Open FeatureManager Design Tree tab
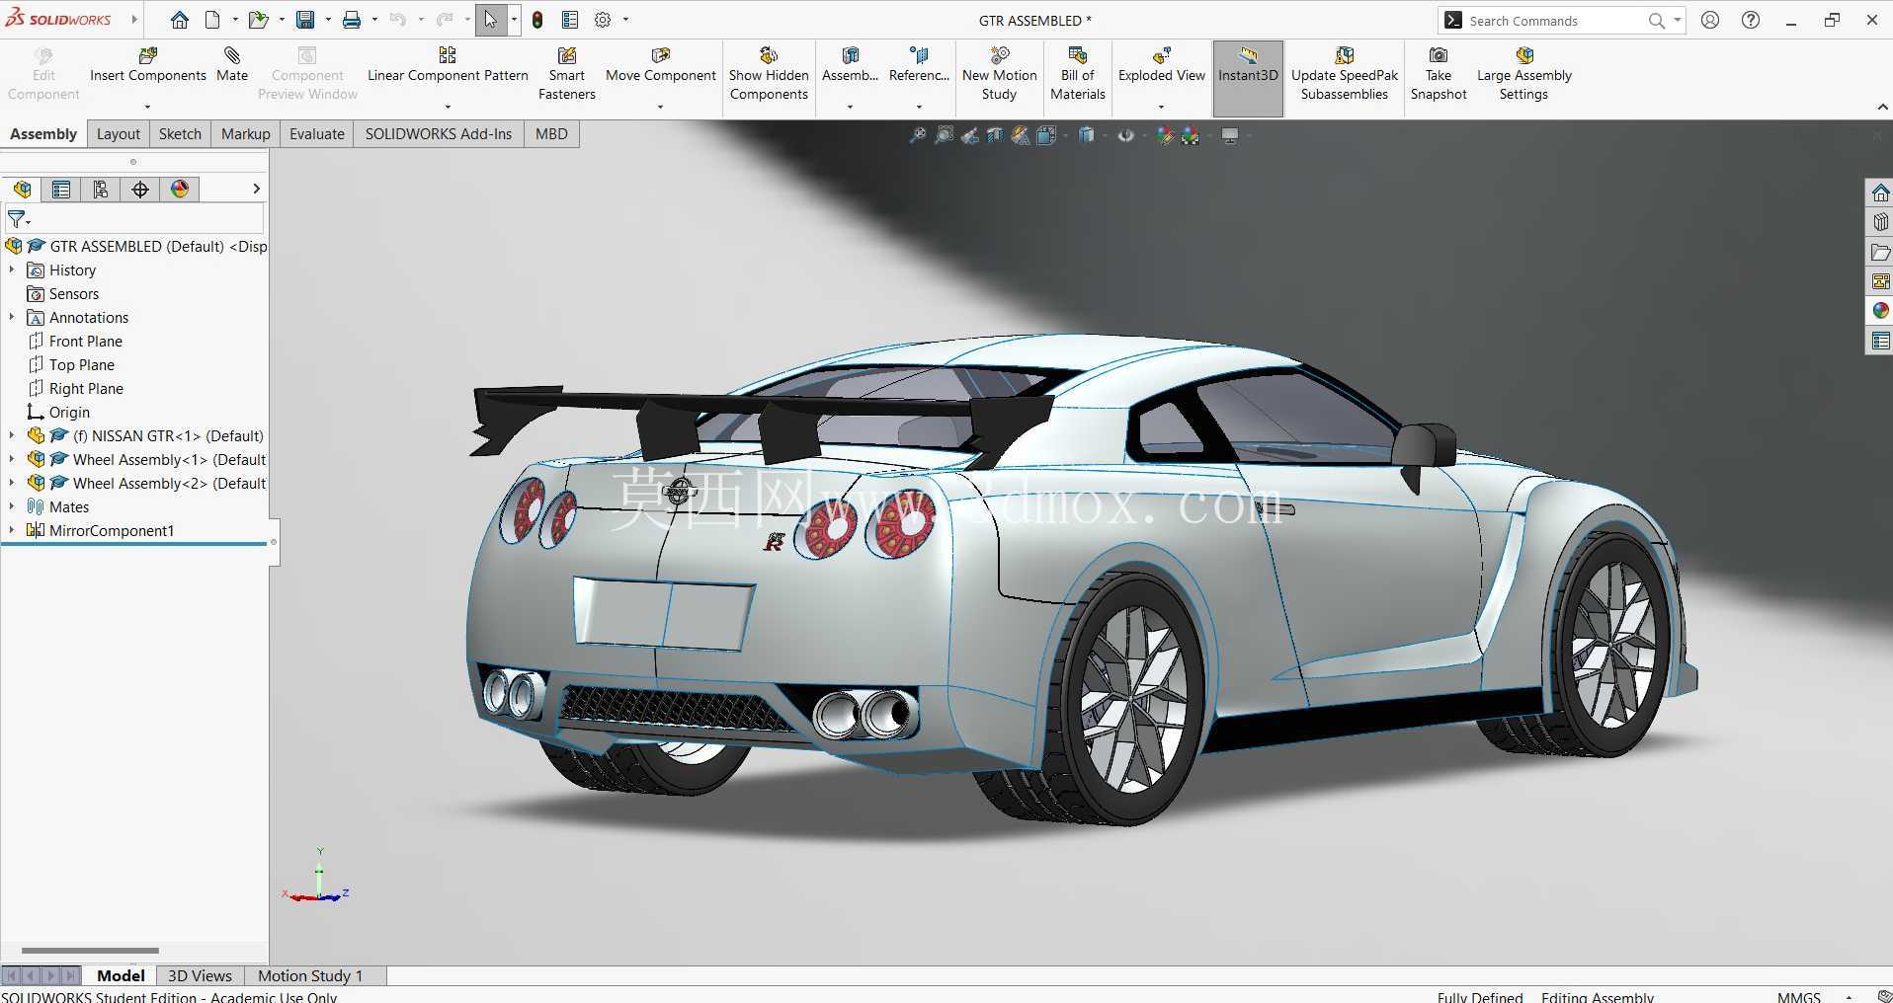 pyautogui.click(x=22, y=190)
